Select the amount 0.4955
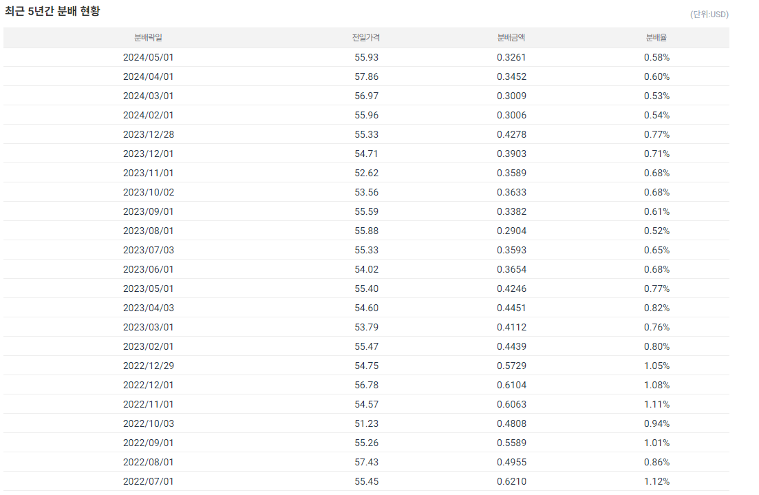Viewport: 759px width, 495px height. coord(511,463)
